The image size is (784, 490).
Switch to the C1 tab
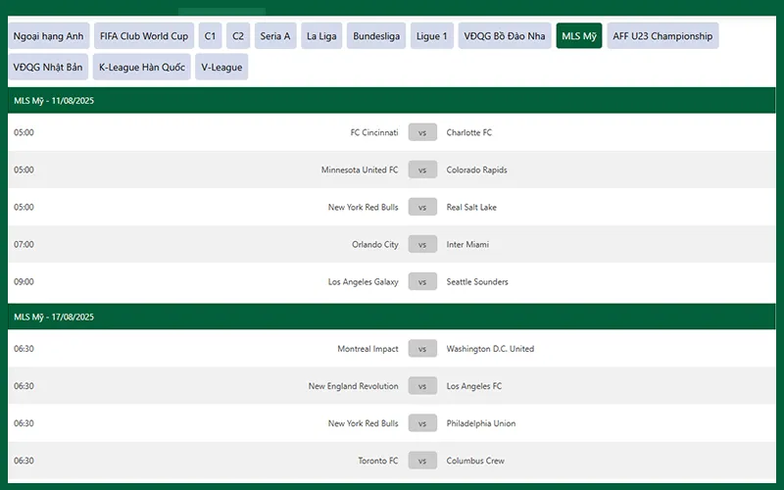(210, 36)
